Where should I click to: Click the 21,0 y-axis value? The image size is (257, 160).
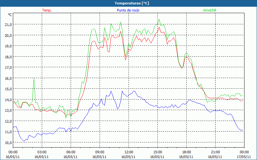pyautogui.click(x=8, y=25)
